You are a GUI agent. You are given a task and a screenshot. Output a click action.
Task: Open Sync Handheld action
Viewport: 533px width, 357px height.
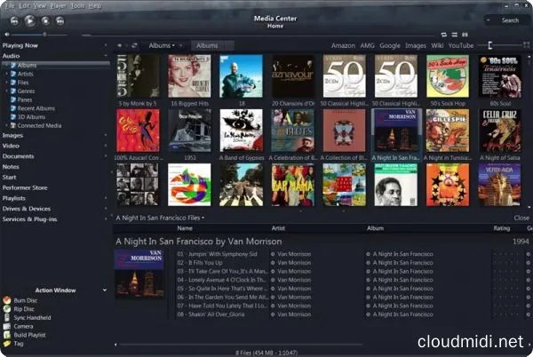[x=8, y=318]
